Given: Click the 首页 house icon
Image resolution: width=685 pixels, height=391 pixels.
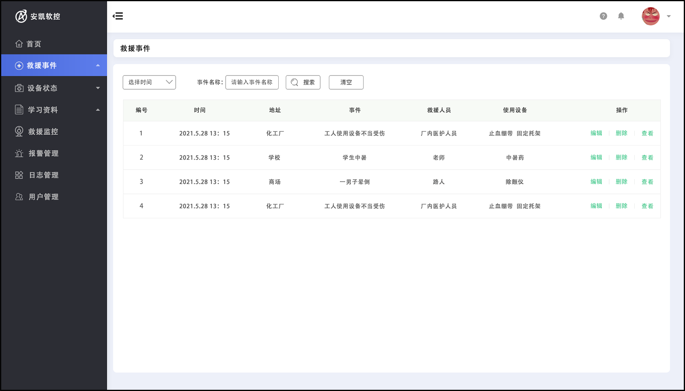Looking at the screenshot, I should [19, 44].
